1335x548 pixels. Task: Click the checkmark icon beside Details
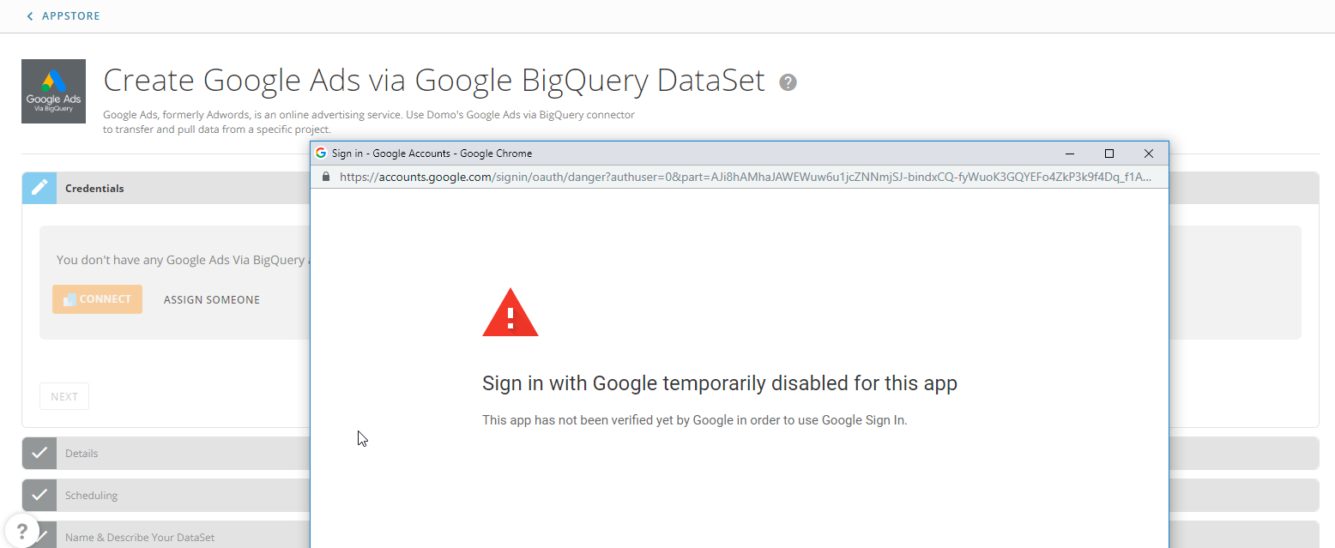pyautogui.click(x=39, y=453)
